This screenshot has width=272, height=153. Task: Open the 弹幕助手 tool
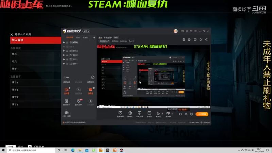[90, 82]
